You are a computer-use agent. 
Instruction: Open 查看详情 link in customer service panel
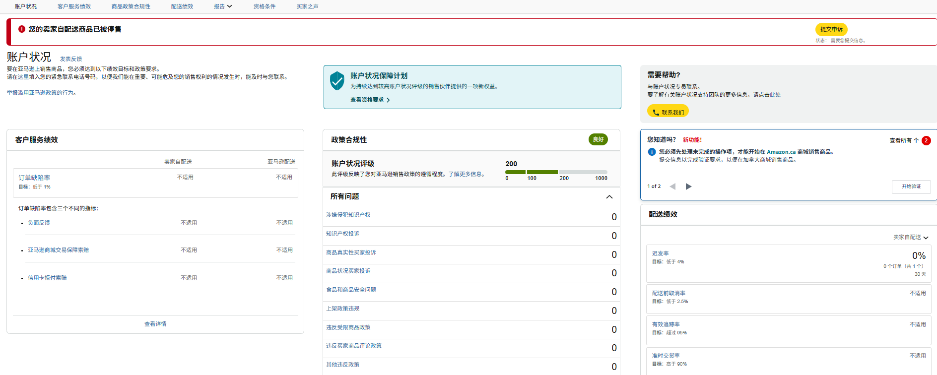point(155,324)
